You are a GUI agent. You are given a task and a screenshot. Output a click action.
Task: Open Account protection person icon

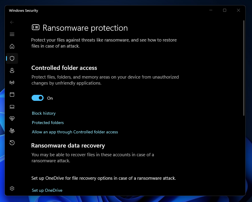pyautogui.click(x=12, y=70)
